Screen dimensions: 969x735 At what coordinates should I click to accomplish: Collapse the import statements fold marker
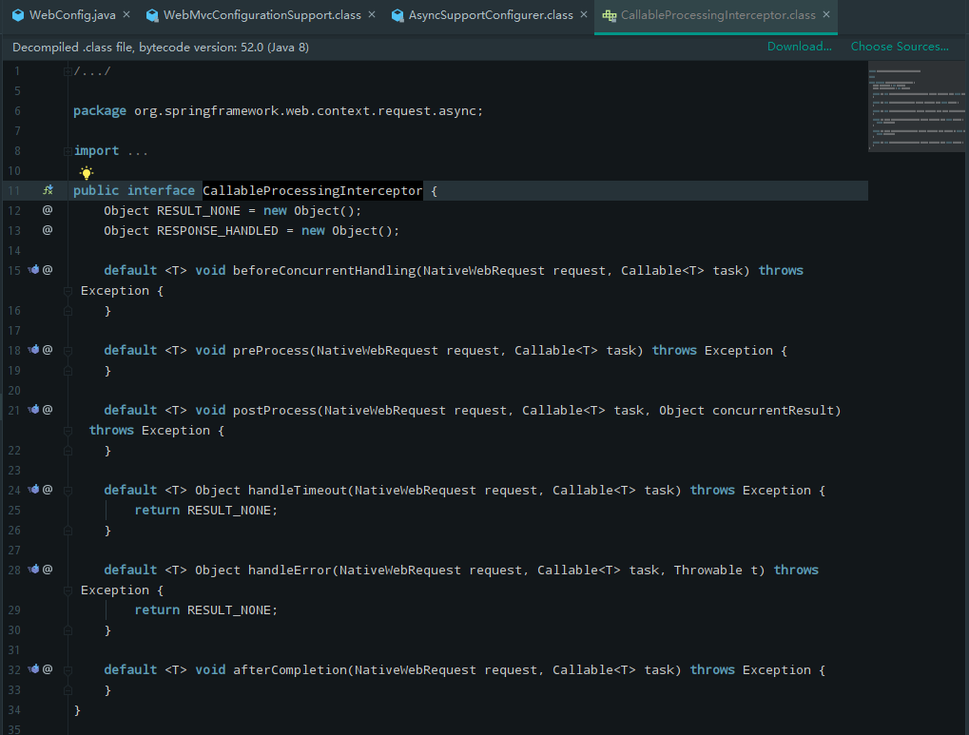tap(66, 149)
